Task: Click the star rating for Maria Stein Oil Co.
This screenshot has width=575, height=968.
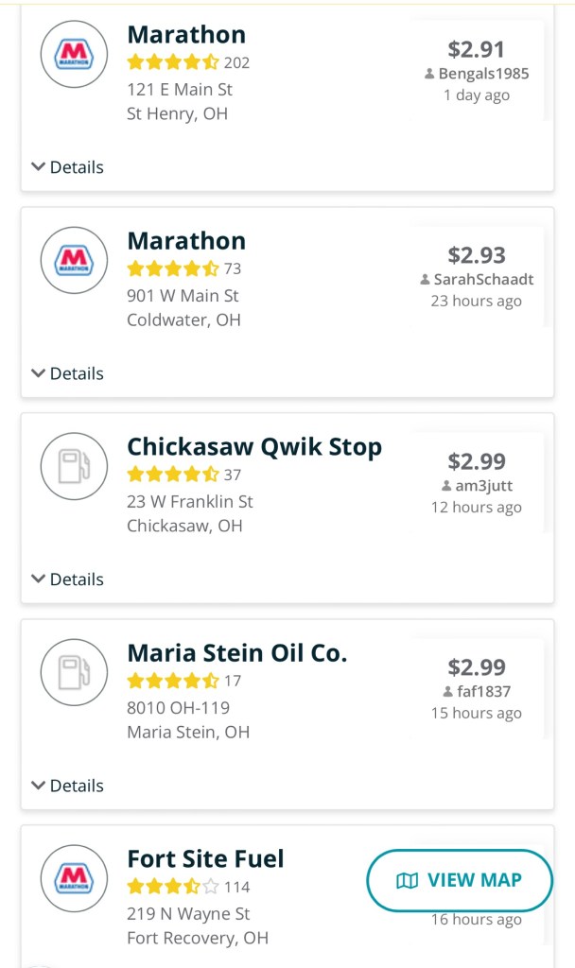Action: click(173, 681)
